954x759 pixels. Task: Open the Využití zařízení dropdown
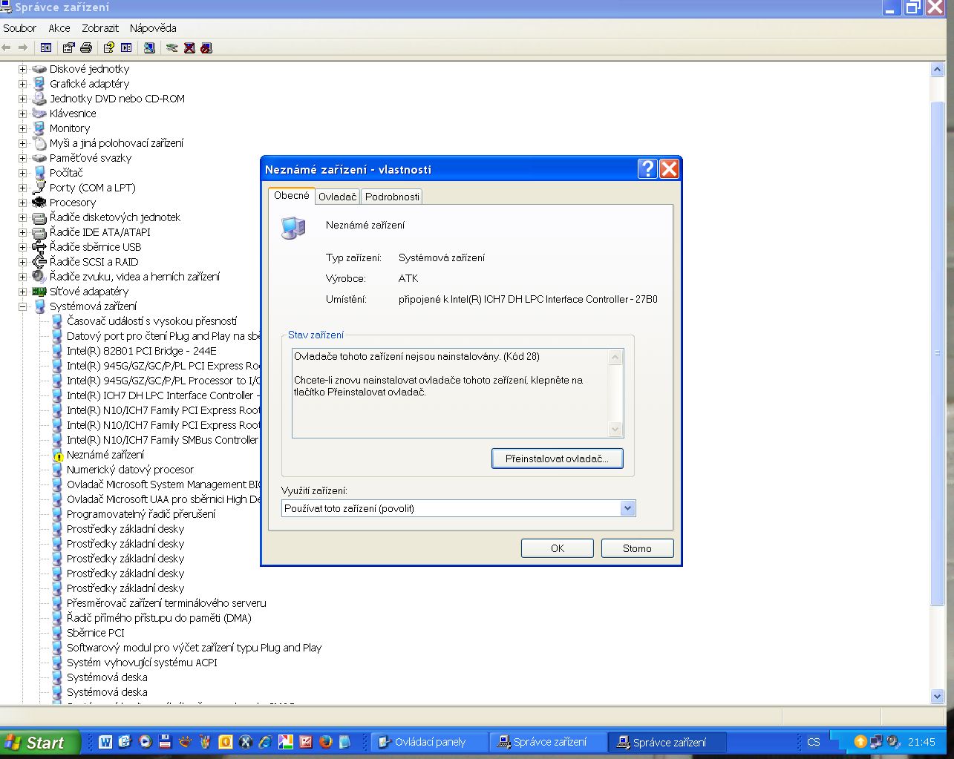click(x=628, y=508)
